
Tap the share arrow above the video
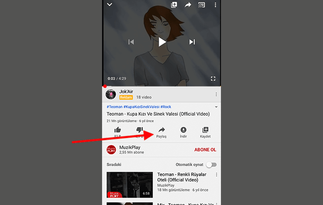(x=188, y=5)
